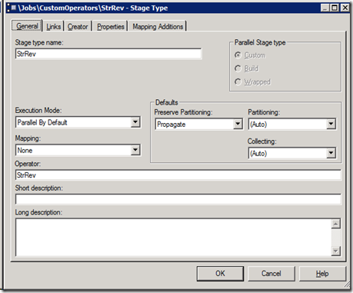Open the Links tab

click(53, 26)
